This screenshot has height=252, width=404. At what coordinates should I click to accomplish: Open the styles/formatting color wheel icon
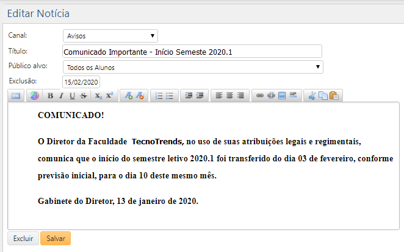pos(35,96)
